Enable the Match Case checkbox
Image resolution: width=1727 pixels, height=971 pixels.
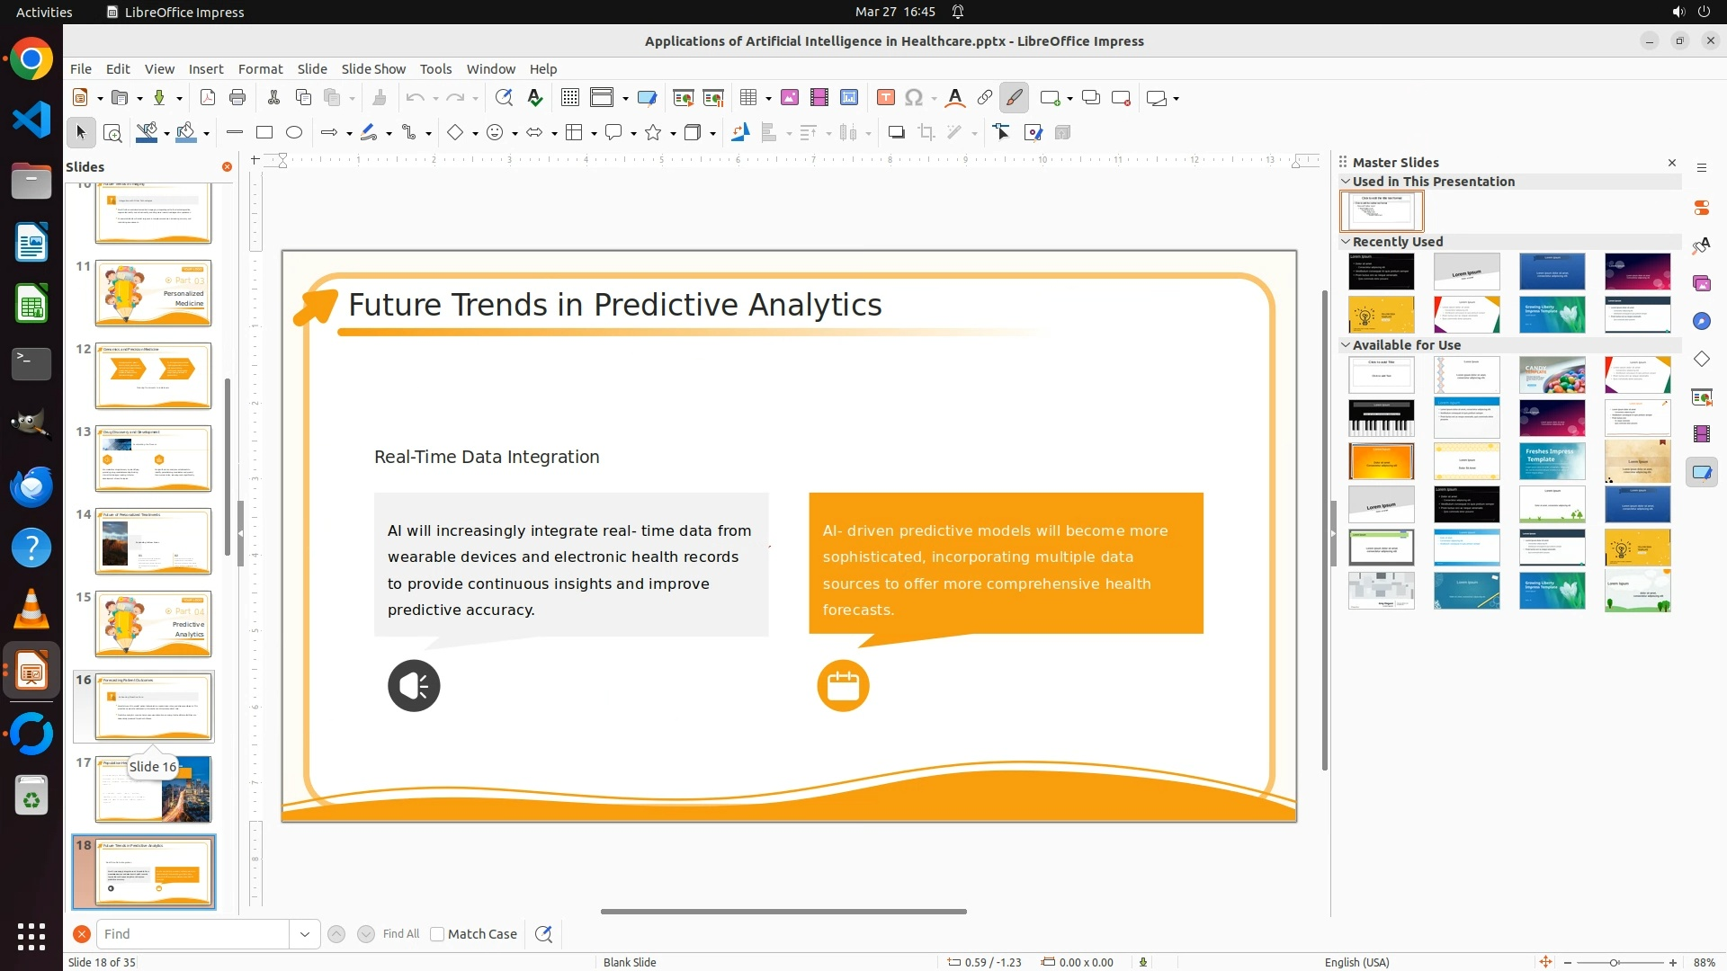(438, 934)
